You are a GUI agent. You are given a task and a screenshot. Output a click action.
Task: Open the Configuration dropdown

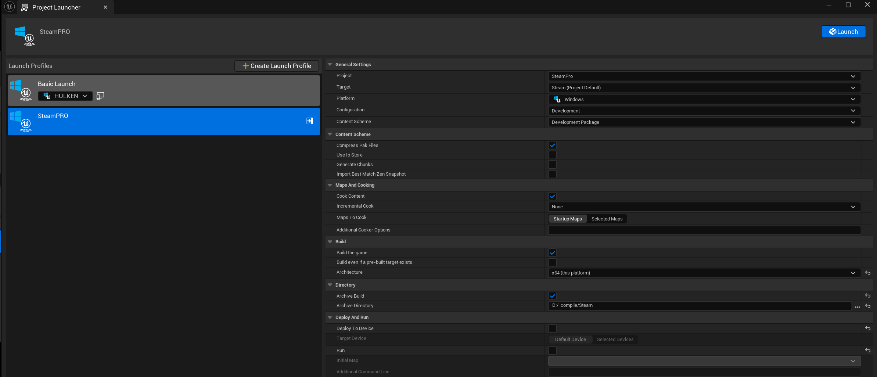pyautogui.click(x=704, y=111)
